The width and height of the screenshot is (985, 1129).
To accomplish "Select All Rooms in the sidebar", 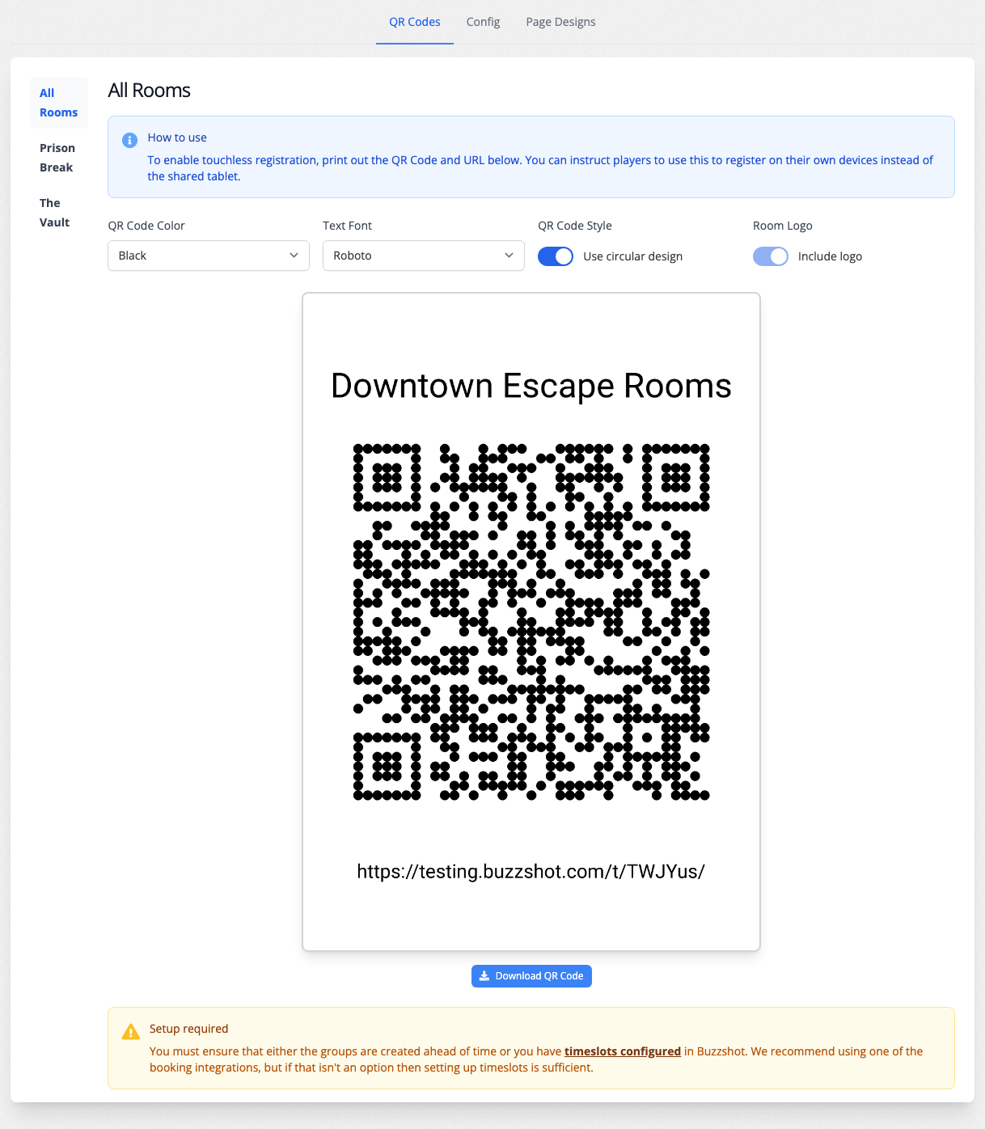I will pyautogui.click(x=58, y=103).
